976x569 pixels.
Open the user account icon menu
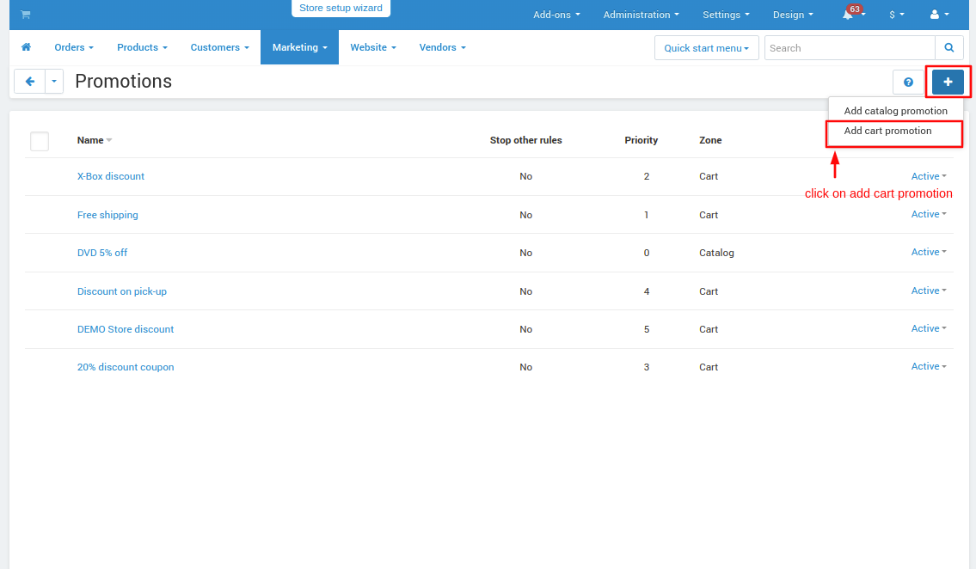939,15
